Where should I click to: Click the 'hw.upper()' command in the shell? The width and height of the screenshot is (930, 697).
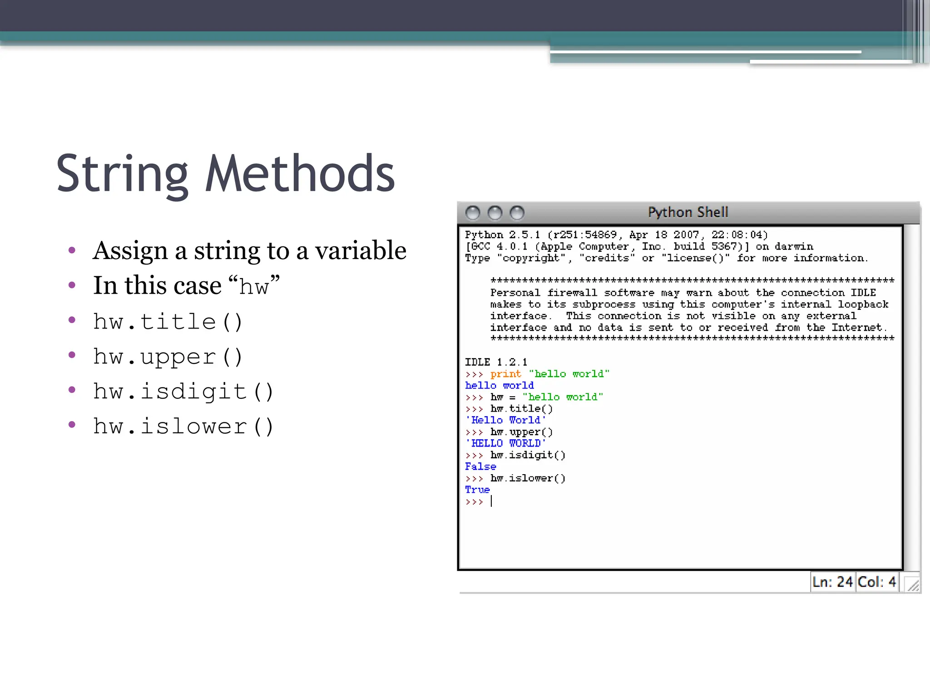(x=521, y=432)
